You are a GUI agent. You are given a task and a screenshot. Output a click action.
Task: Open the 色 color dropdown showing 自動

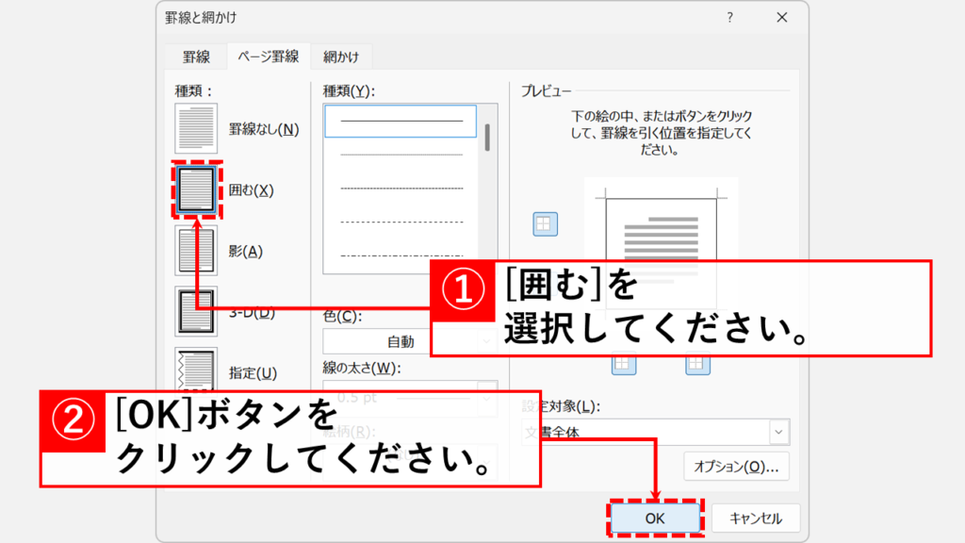tap(410, 341)
